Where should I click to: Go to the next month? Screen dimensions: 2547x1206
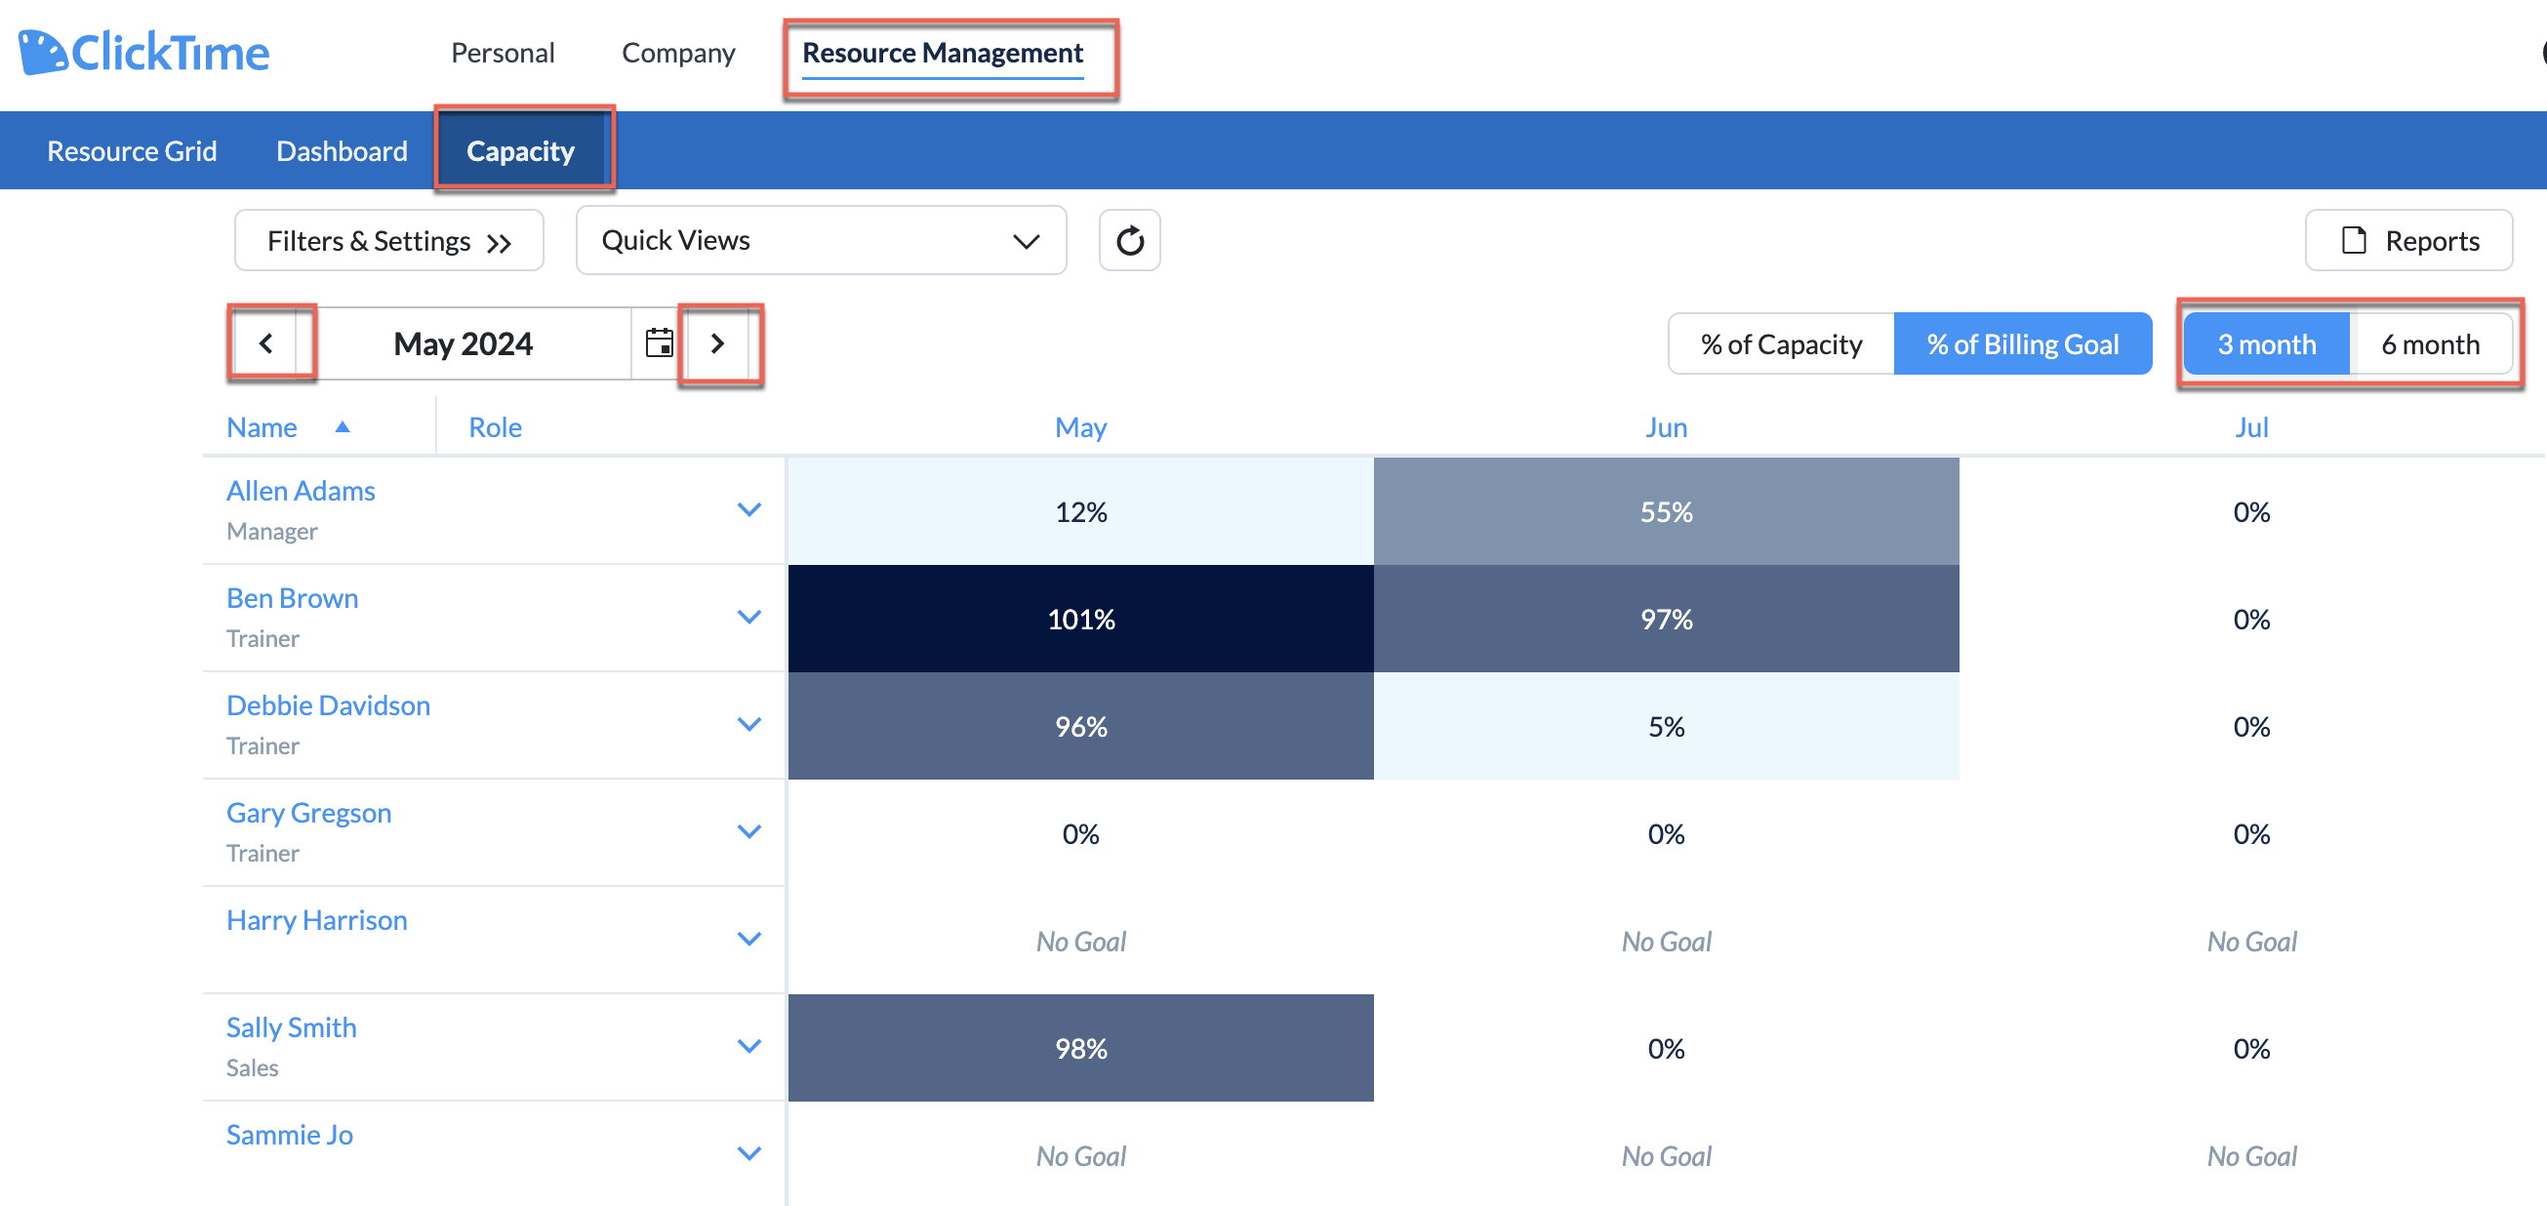pyautogui.click(x=718, y=343)
